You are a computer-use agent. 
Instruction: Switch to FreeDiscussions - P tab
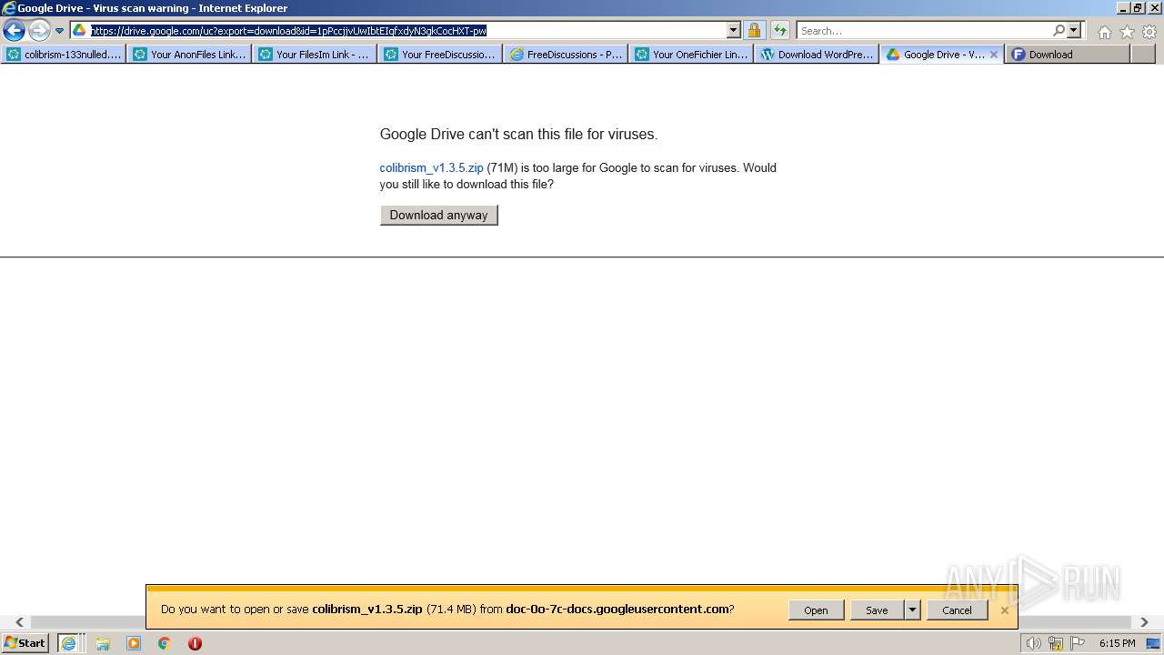tap(566, 55)
